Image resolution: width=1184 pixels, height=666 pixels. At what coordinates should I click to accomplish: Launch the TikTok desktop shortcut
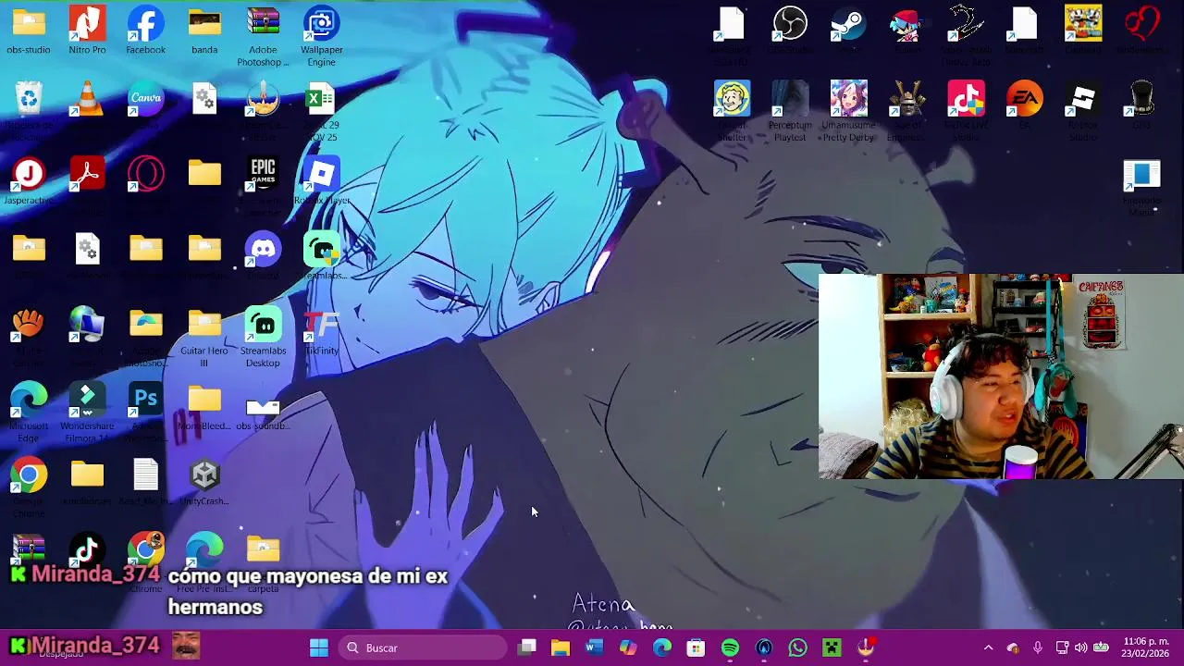(87, 550)
